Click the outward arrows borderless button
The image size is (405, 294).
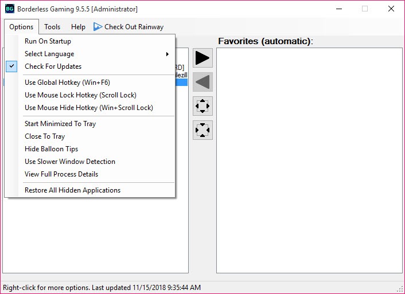(x=202, y=106)
